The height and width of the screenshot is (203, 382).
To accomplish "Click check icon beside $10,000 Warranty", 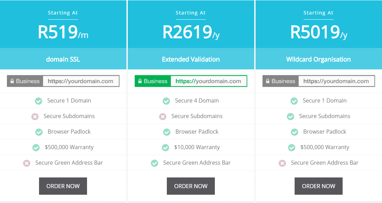I will point(165,147).
